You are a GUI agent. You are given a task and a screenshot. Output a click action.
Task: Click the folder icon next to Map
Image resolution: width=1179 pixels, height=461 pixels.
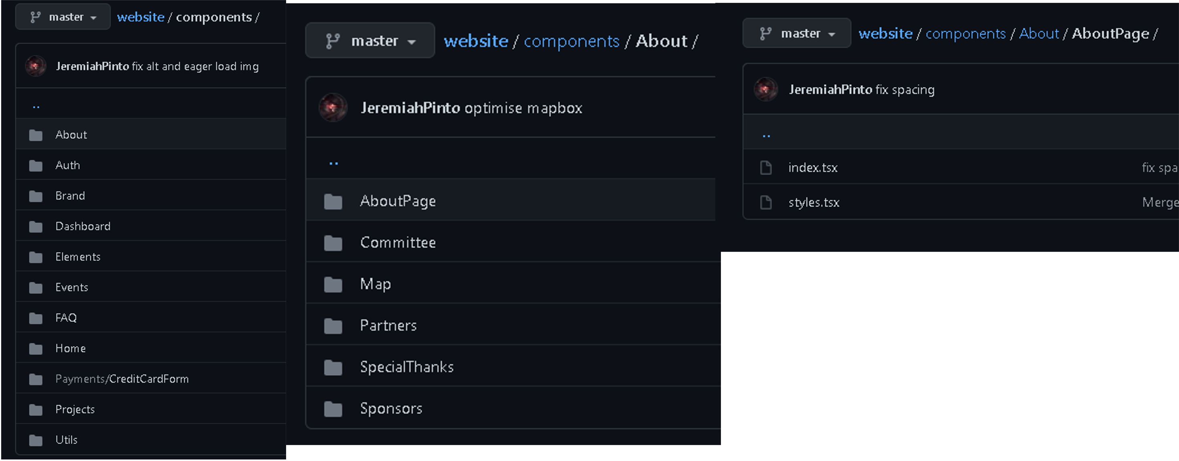[x=334, y=283]
